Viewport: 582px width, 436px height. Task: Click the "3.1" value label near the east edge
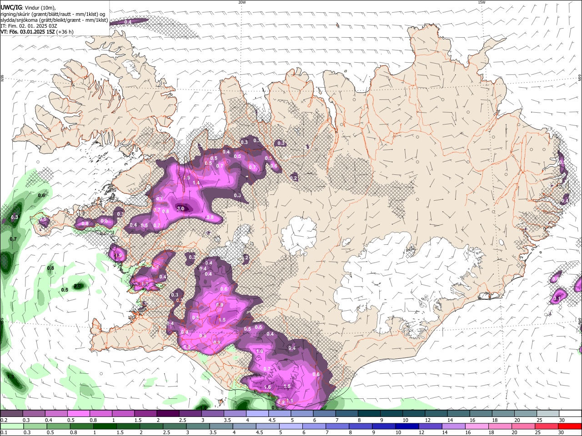(x=557, y=298)
